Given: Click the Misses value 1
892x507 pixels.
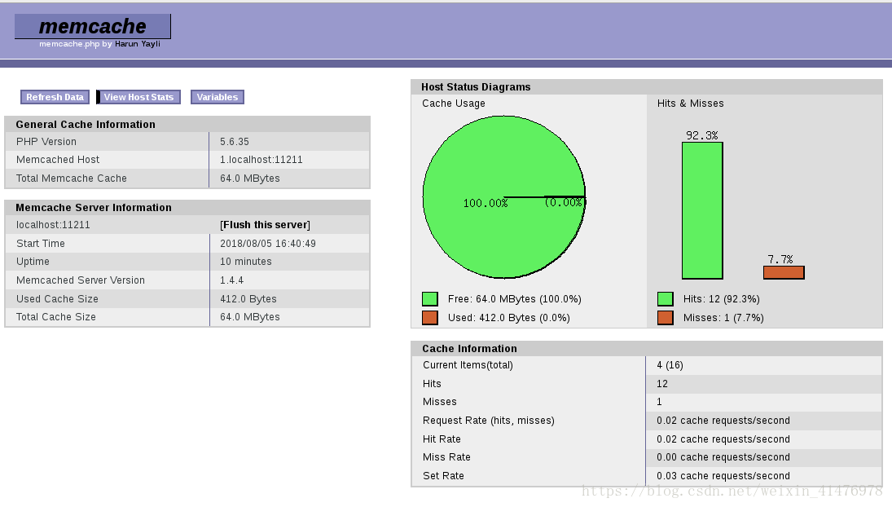Looking at the screenshot, I should click(x=659, y=402).
